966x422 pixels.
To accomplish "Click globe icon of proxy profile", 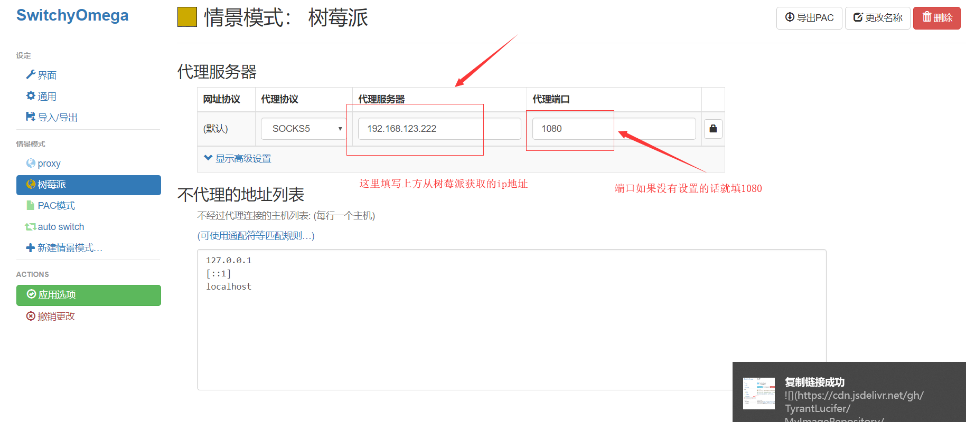I will pos(31,164).
